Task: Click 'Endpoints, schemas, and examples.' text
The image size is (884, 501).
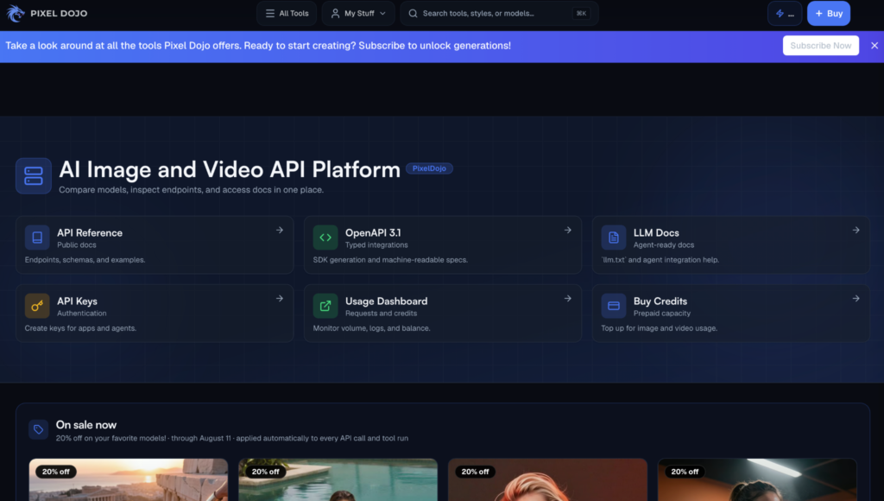Action: (85, 260)
